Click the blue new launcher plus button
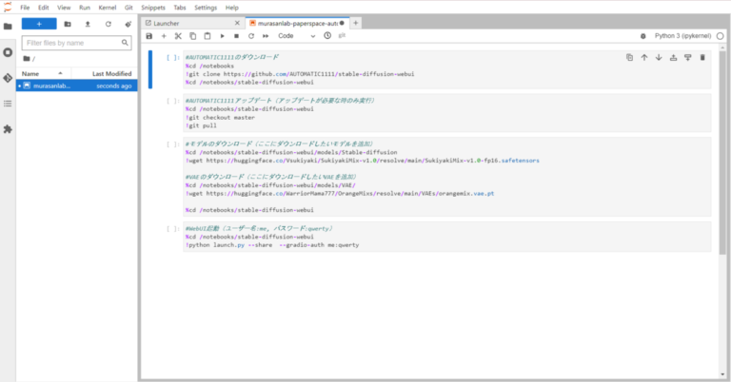Screen dimensions: 731x382 tap(39, 23)
